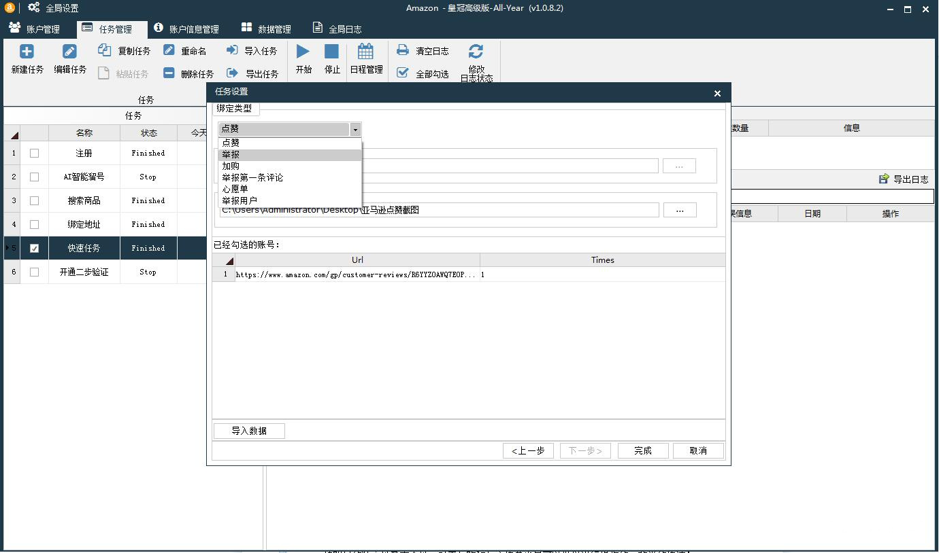Screen dimensions: 939x553
Task: Click the Times column header
Action: pyautogui.click(x=602, y=260)
